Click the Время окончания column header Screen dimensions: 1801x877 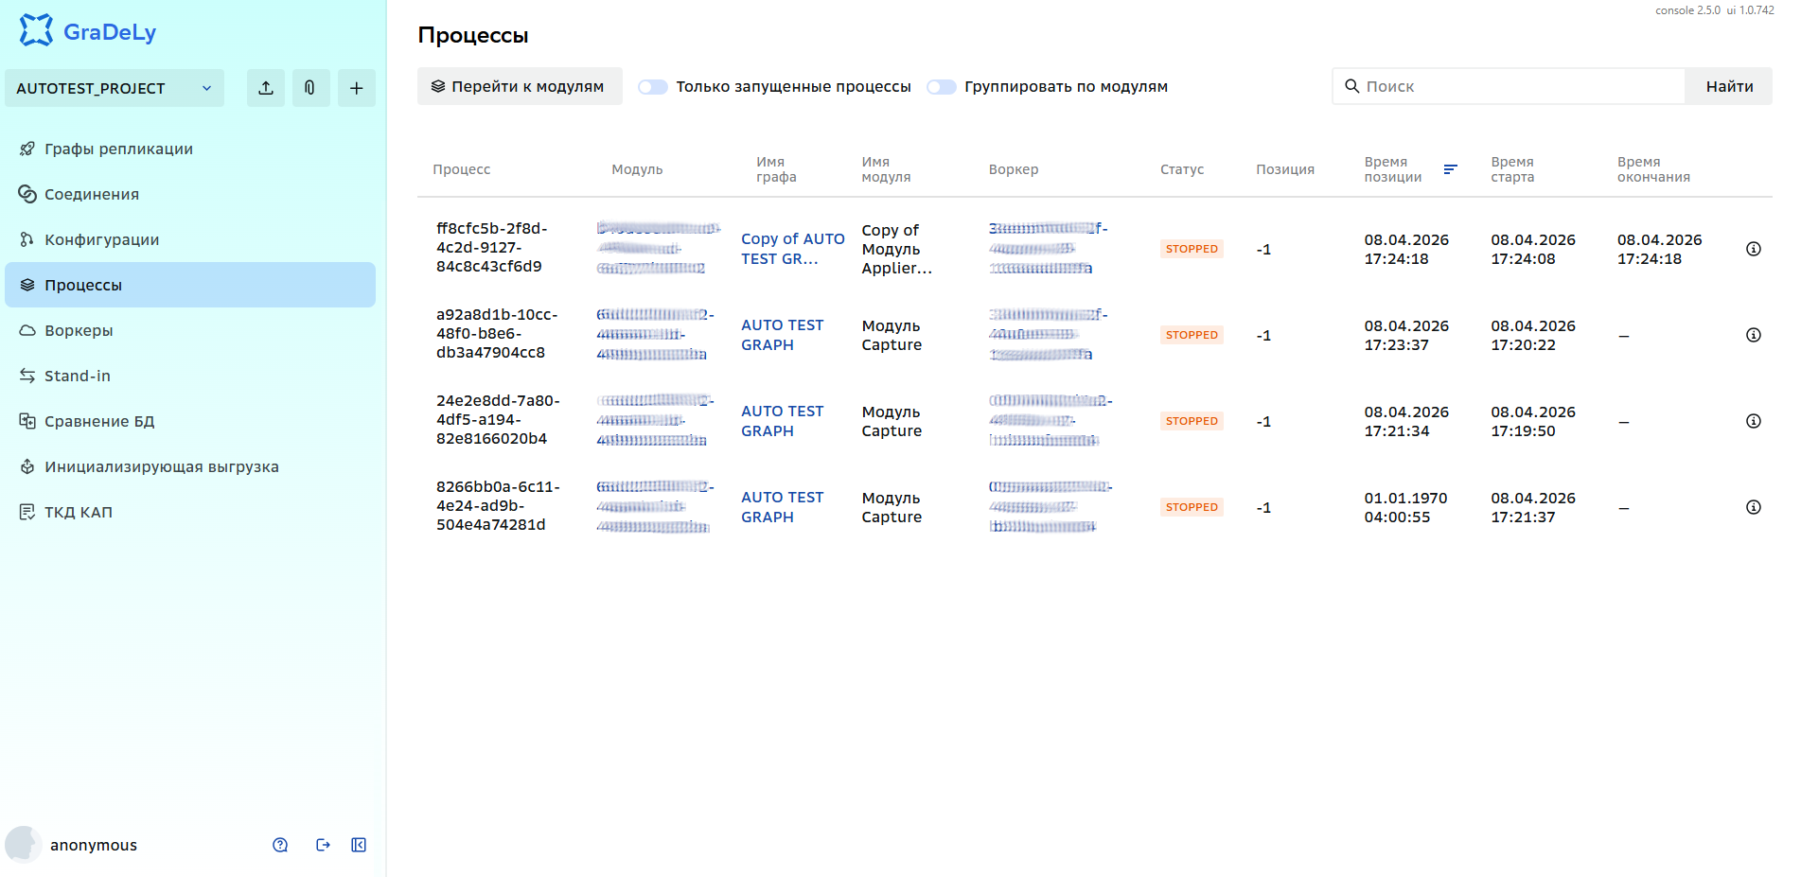(1653, 169)
